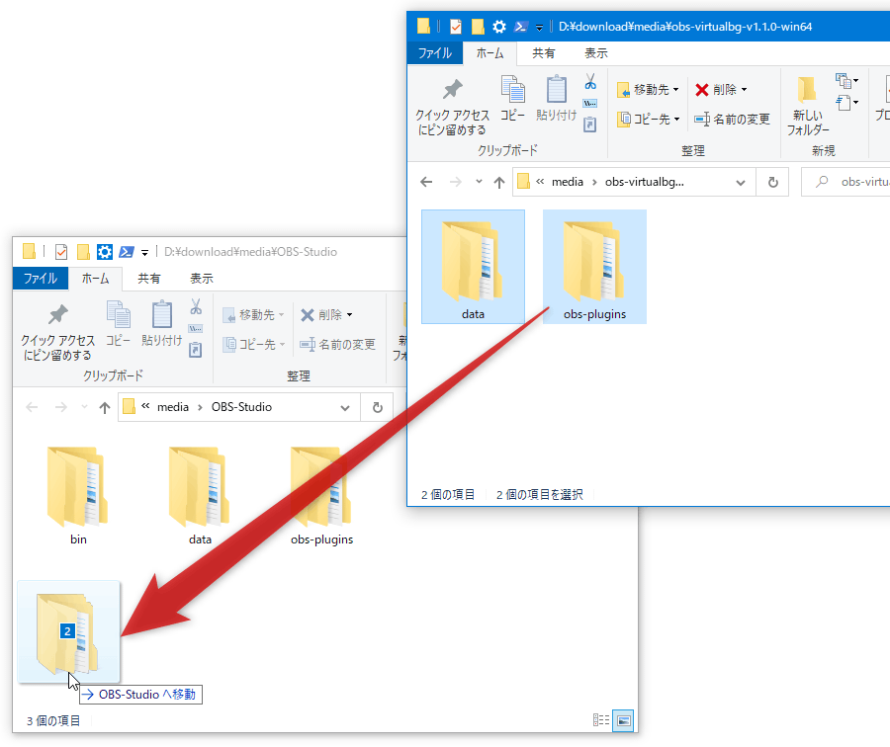Click the search box in obs-virtualbg window

pos(845,182)
